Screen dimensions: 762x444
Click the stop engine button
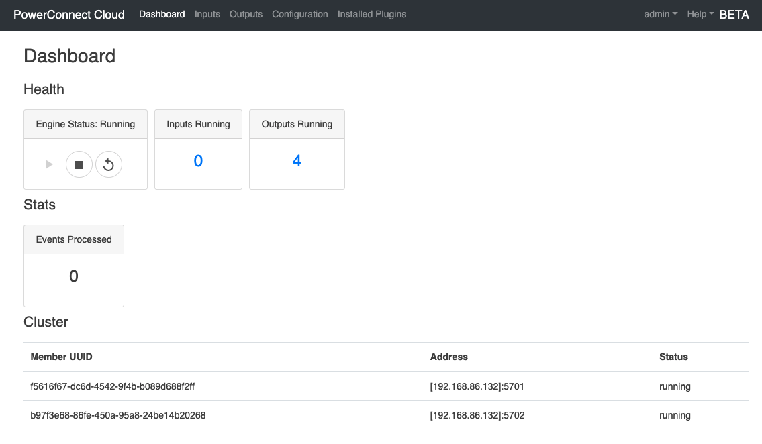coord(79,164)
